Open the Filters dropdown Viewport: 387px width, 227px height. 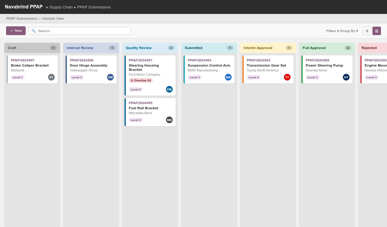point(331,31)
